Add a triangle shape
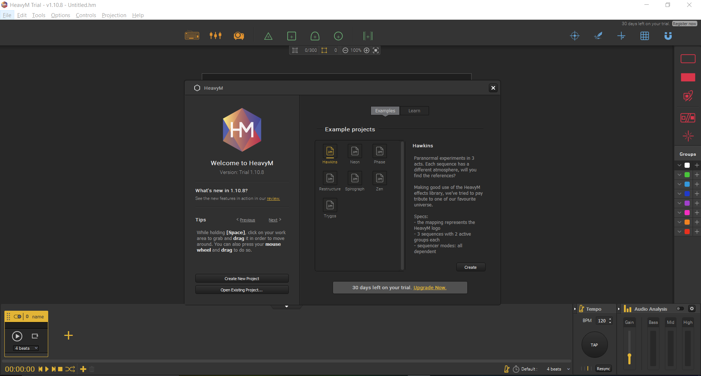Screen dimensions: 701x376 click(x=268, y=36)
